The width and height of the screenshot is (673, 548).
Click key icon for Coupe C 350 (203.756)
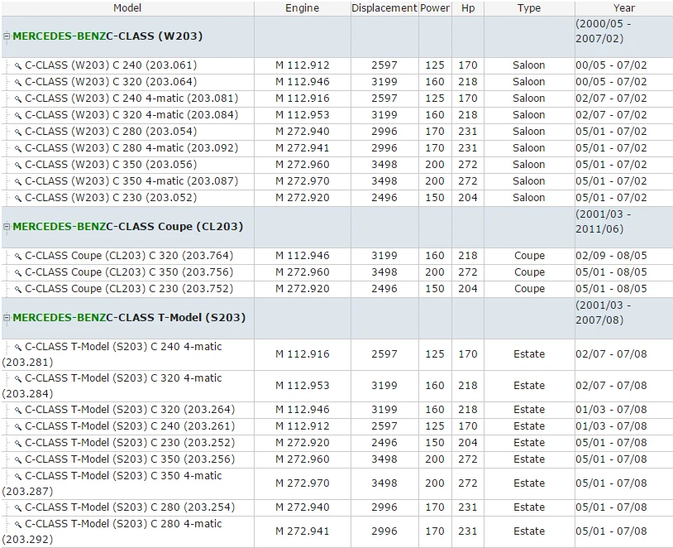[x=18, y=273]
